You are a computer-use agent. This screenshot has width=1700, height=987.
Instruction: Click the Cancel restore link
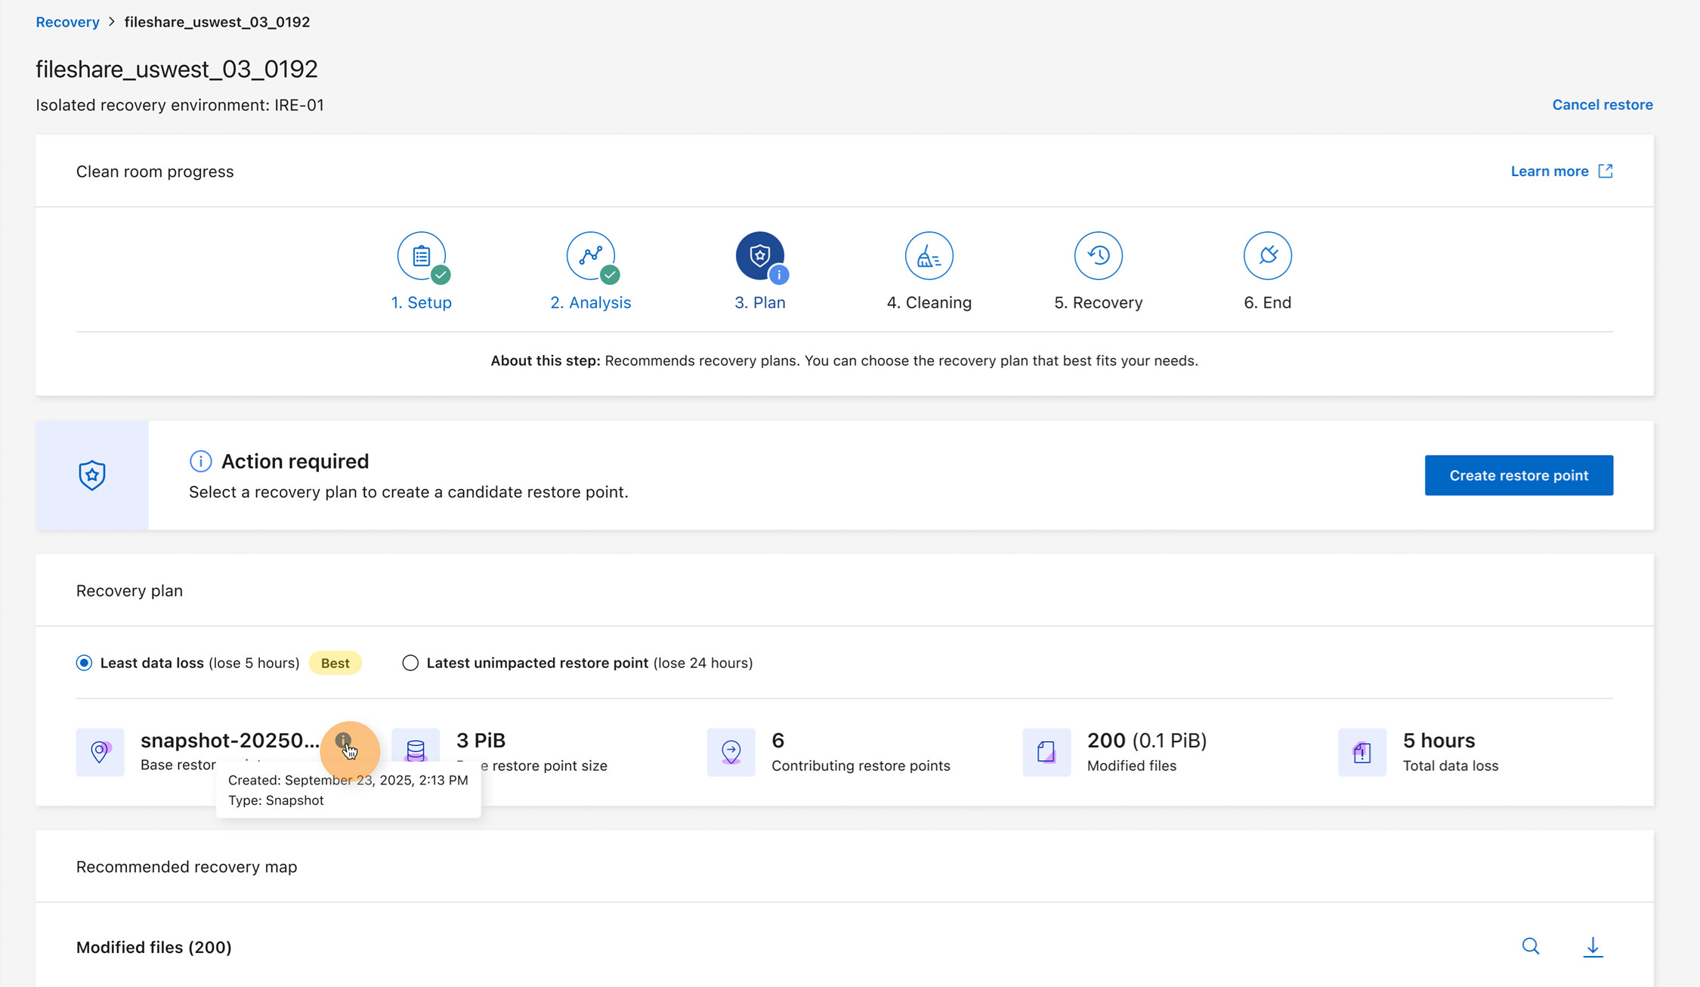coord(1603,104)
